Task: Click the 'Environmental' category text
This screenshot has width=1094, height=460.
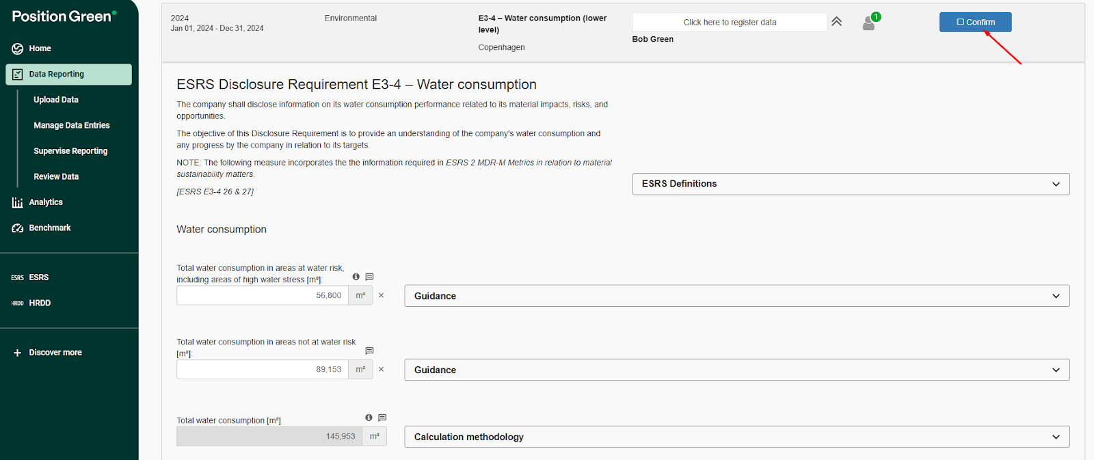Action: (x=350, y=18)
